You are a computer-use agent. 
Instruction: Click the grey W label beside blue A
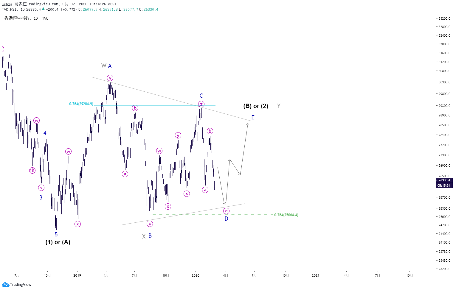104,66
